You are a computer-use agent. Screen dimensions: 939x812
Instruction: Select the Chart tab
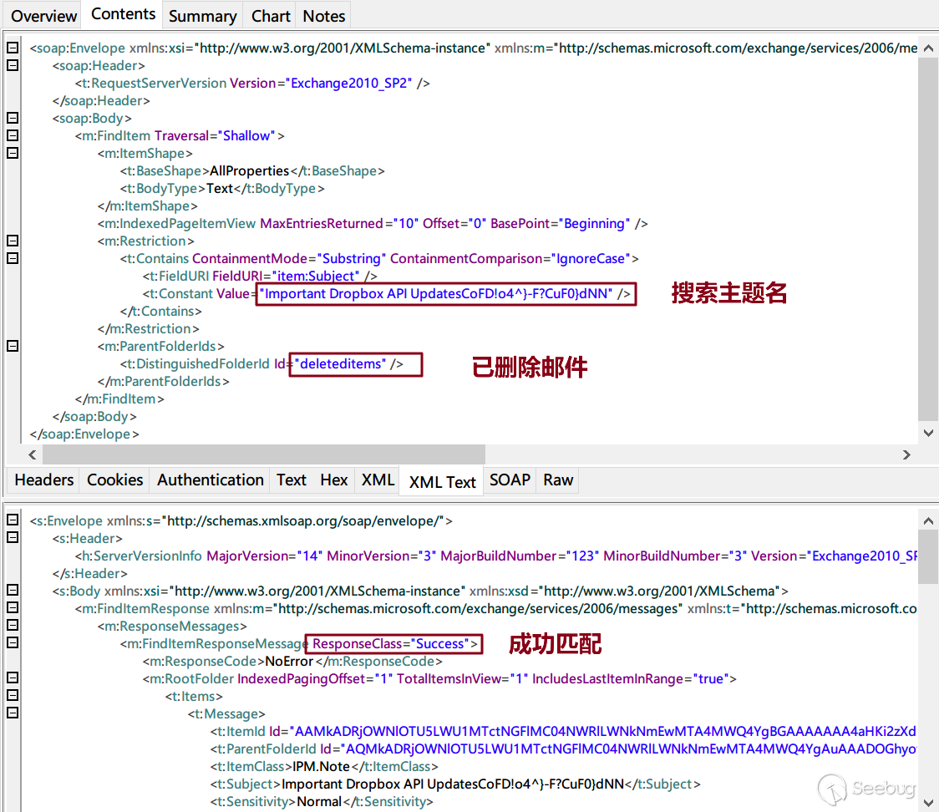(271, 16)
